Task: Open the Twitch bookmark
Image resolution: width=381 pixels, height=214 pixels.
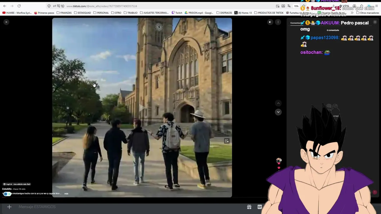Action: click(177, 13)
